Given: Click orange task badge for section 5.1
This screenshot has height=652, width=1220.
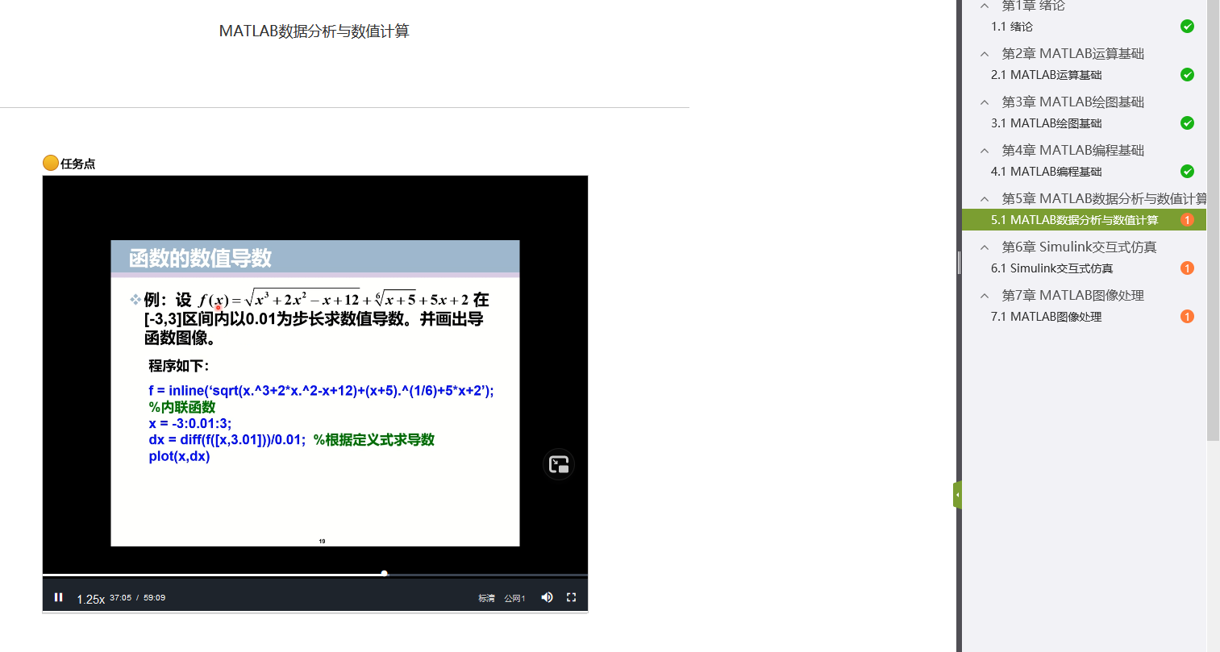Looking at the screenshot, I should [1187, 220].
